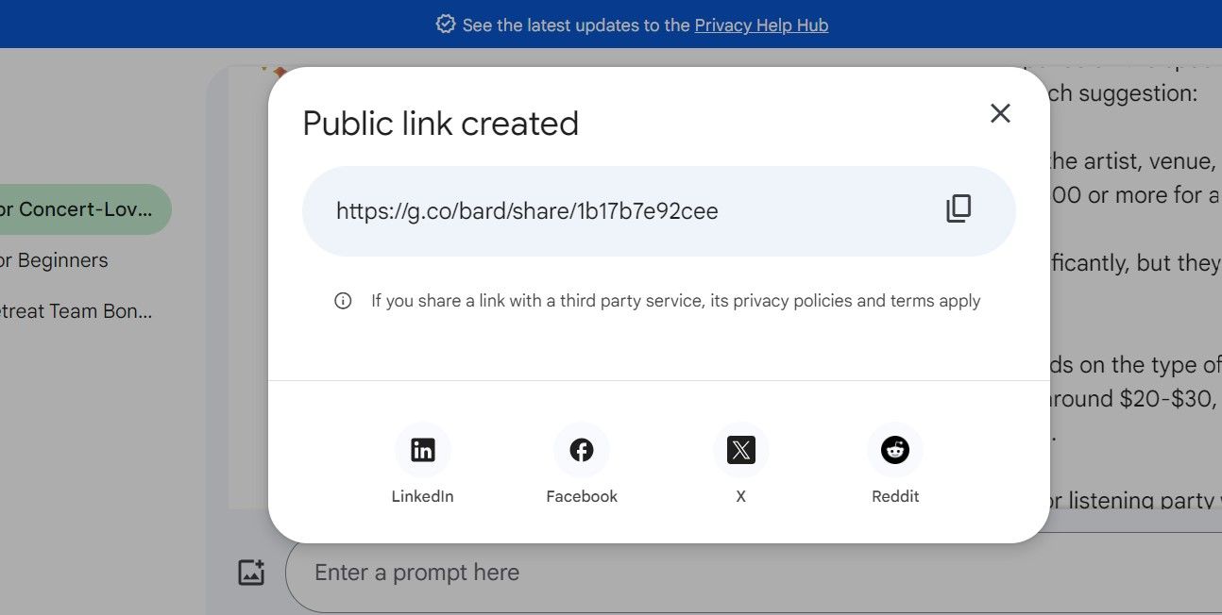This screenshot has width=1222, height=615.
Task: Click the upload image icon
Action: 251,572
